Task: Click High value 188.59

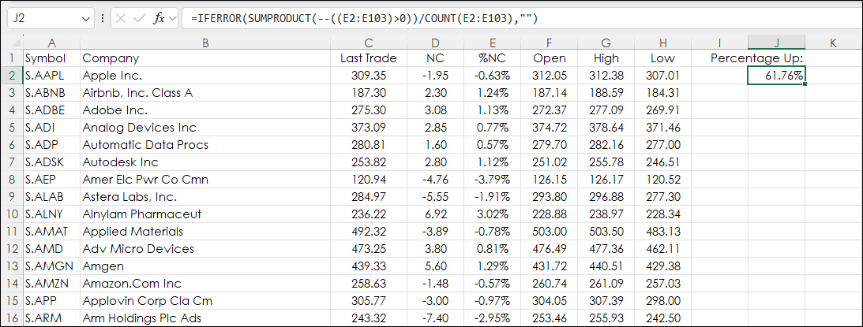Action: click(606, 93)
